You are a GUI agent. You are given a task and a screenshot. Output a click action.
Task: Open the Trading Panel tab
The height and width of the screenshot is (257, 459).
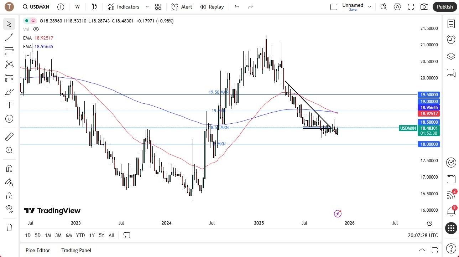(x=76, y=250)
